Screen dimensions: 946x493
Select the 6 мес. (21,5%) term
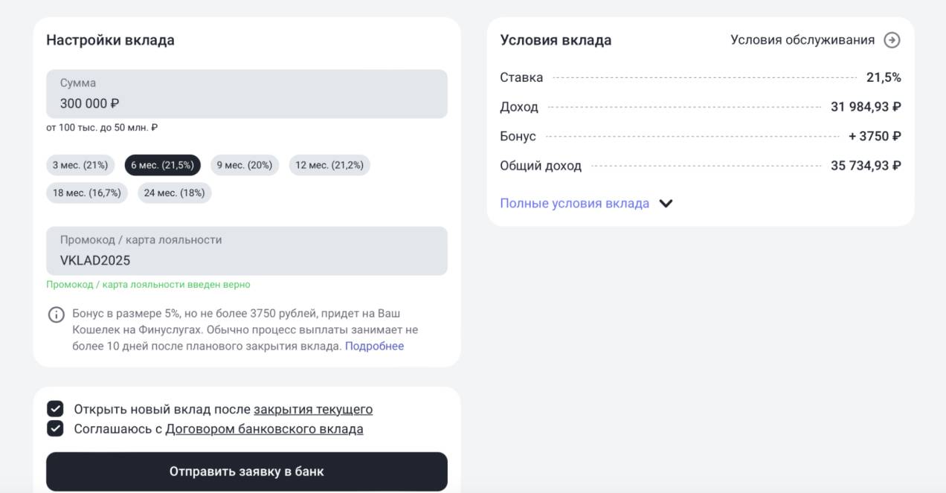pyautogui.click(x=162, y=165)
